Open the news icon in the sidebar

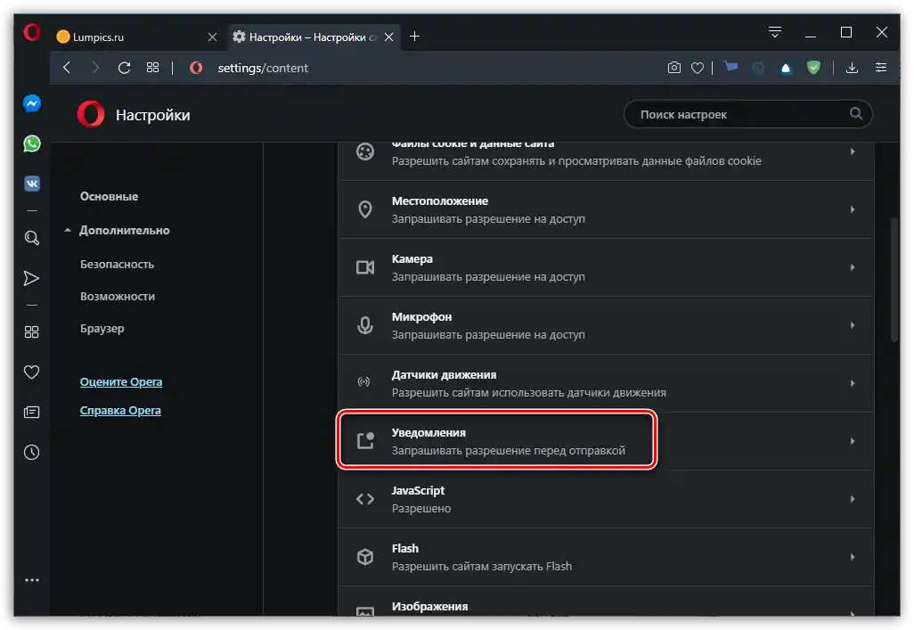coord(31,413)
